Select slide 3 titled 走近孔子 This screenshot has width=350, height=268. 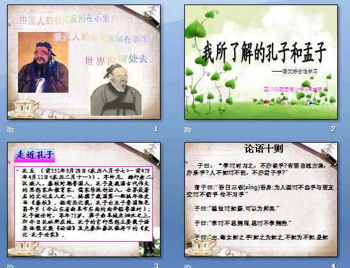[84, 200]
